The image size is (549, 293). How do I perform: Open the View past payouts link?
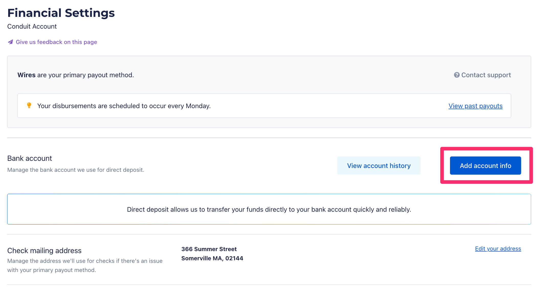coord(475,106)
